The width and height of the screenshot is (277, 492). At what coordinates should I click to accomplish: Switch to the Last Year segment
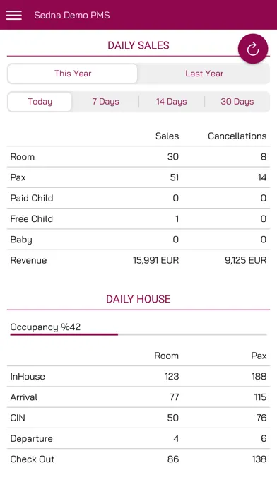[204, 74]
